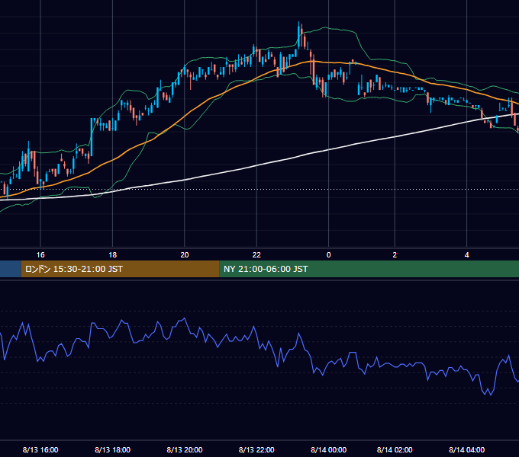Click the upper axis hour label 16
This screenshot has height=457, width=519.
click(x=40, y=255)
